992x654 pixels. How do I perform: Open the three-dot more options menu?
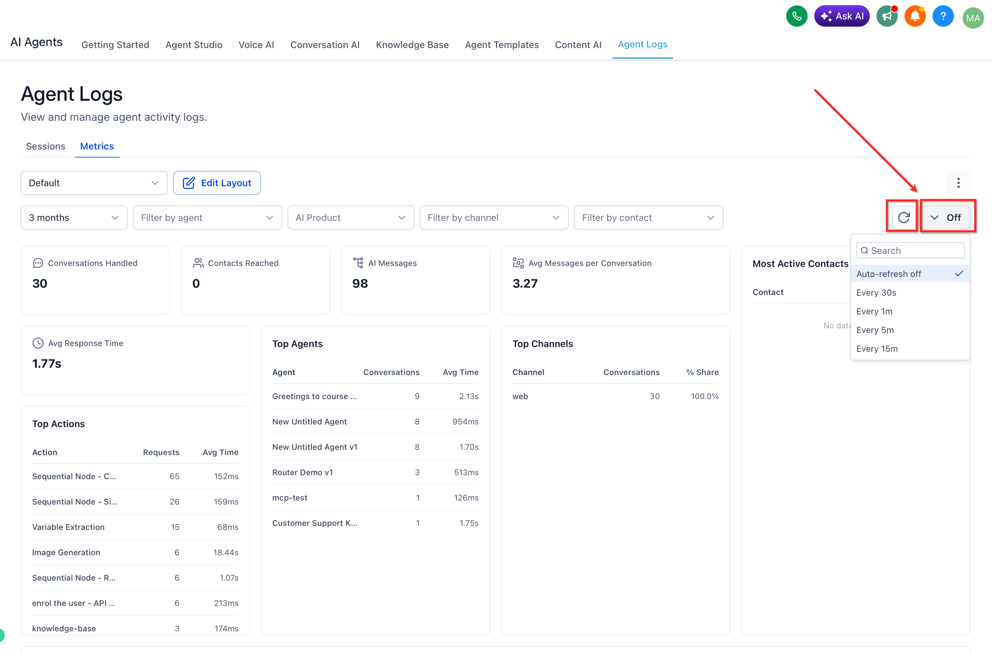point(958,183)
